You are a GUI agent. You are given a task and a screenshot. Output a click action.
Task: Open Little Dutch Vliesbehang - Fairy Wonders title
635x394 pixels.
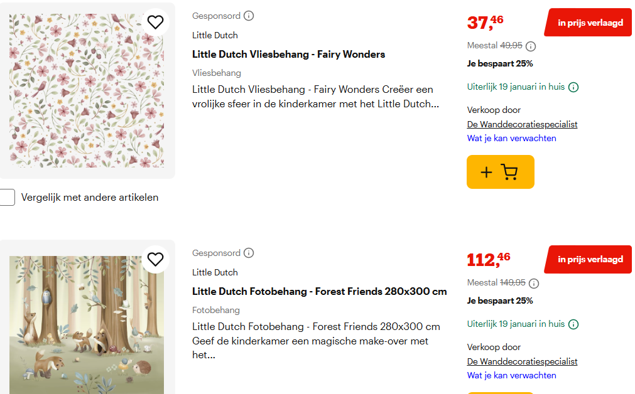[x=288, y=55]
